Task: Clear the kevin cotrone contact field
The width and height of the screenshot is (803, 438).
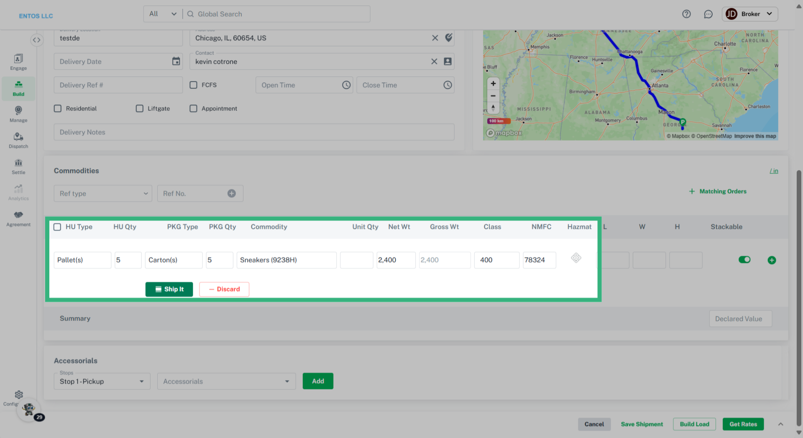Action: 434,61
